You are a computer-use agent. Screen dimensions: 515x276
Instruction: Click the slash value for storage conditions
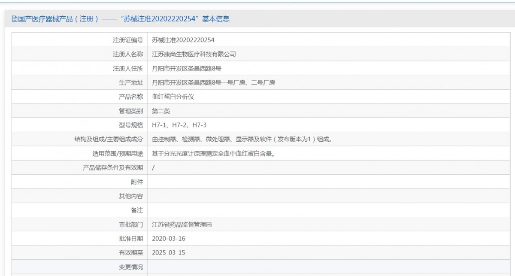click(153, 168)
